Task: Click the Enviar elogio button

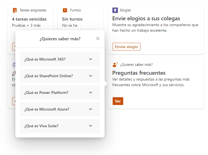Action: [x=126, y=47]
